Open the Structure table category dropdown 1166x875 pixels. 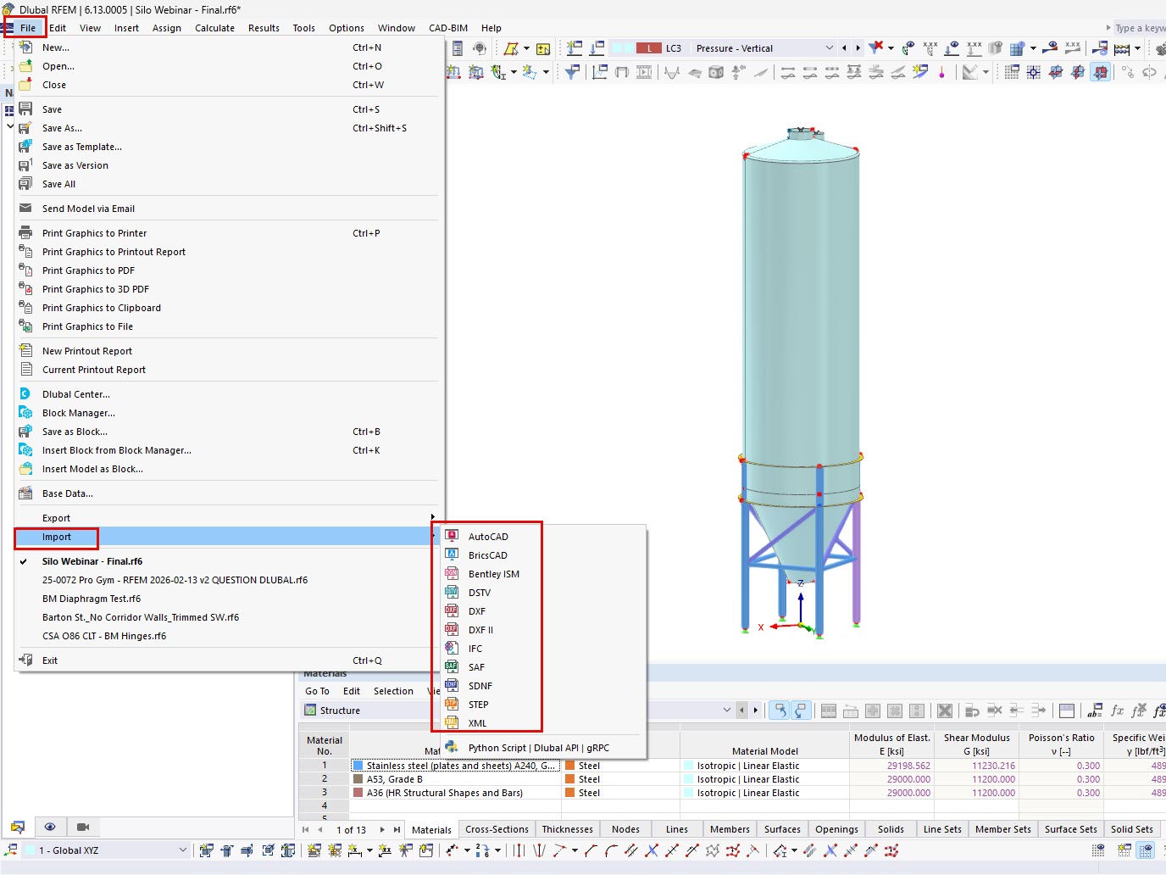click(x=726, y=711)
